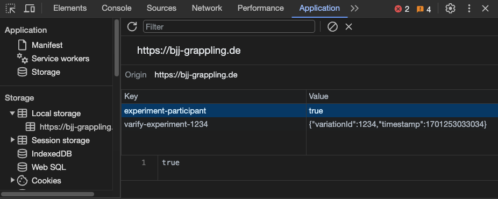This screenshot has height=199, width=498.
Task: Expand the Cookies tree node
Action: (12, 180)
